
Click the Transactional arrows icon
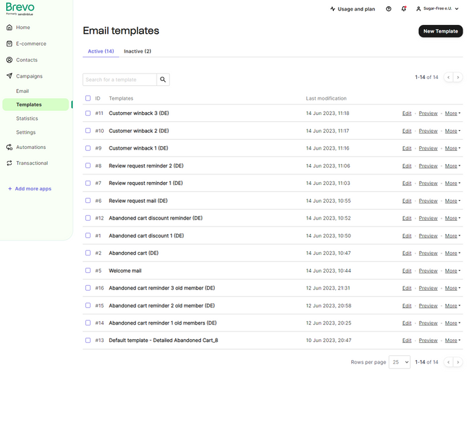click(x=9, y=163)
